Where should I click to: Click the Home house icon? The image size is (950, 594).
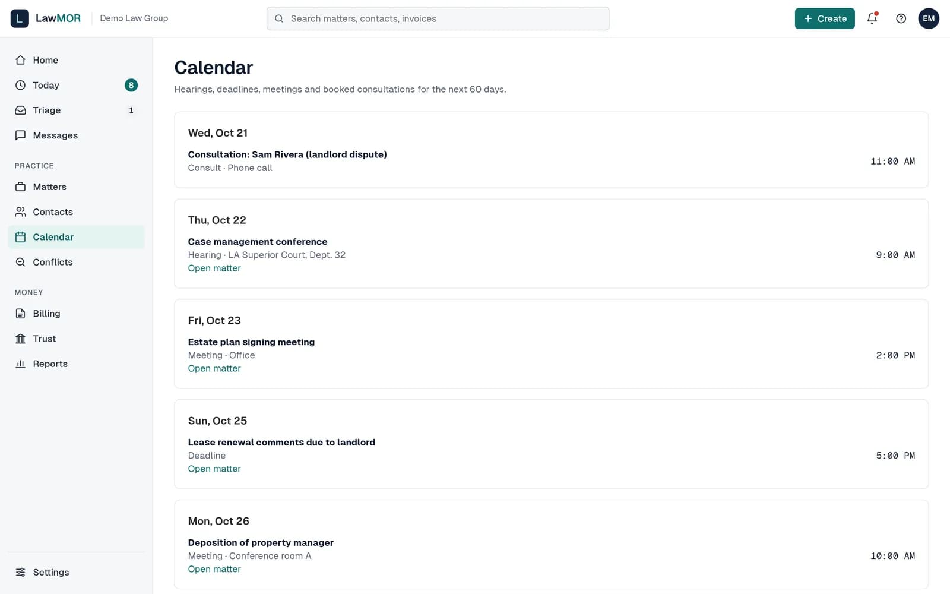[x=21, y=60]
